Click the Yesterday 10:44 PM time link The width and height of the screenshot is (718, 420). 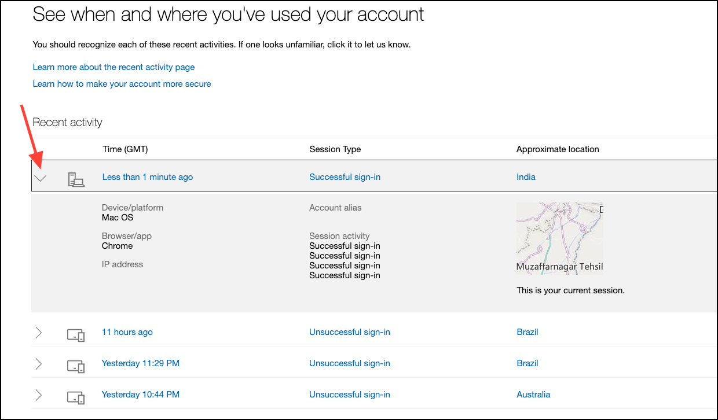141,395
